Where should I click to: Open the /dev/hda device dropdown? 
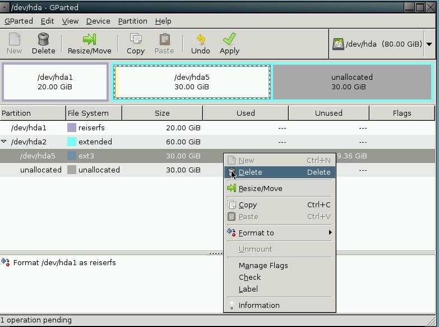tap(429, 44)
